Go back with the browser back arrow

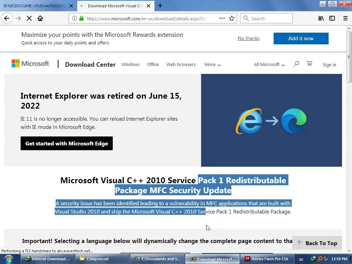[7, 19]
